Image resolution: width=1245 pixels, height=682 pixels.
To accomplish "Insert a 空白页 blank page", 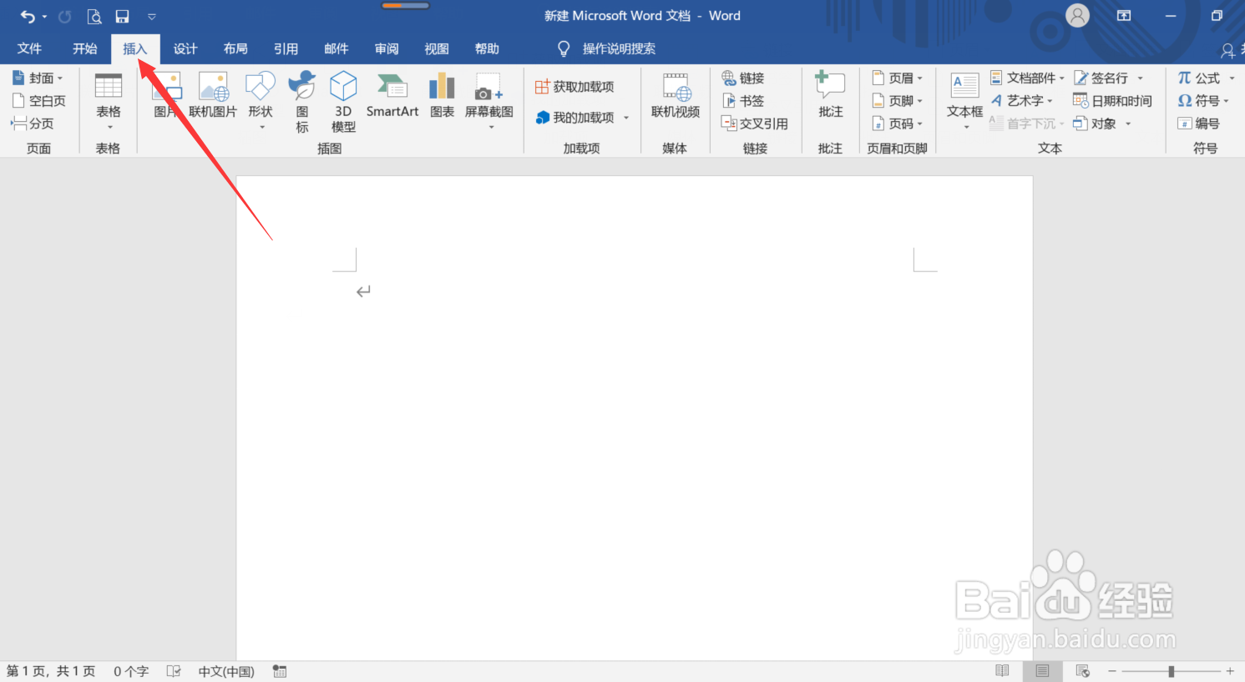I will pos(38,100).
